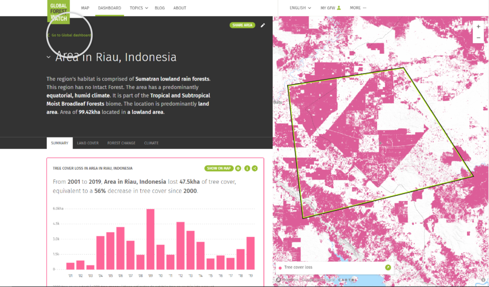
Task: Click the 2013 tree cover loss bar
Action: tap(190, 250)
